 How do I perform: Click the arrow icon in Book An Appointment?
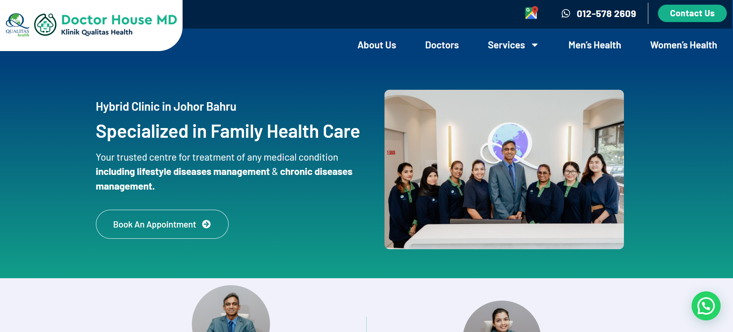(x=207, y=224)
